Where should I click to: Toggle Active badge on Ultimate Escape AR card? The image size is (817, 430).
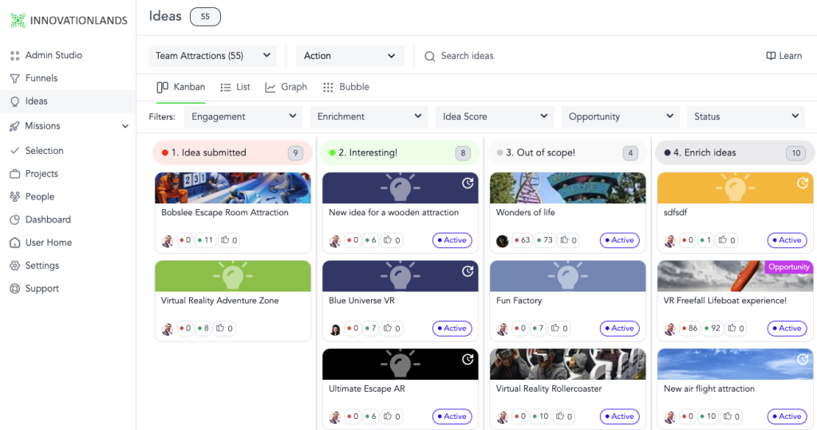pos(451,416)
